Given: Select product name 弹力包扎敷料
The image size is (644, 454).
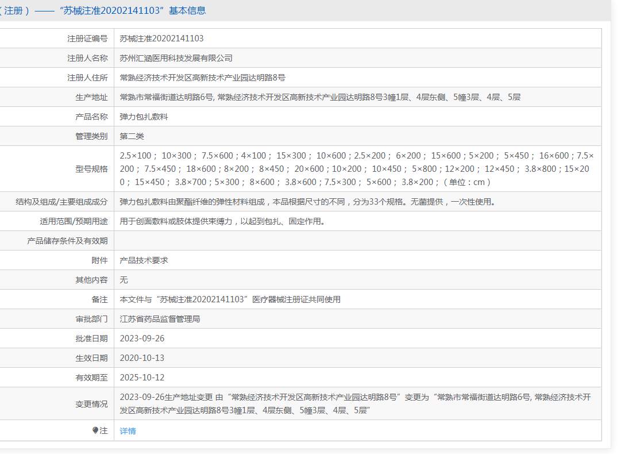Looking at the screenshot, I should coord(144,117).
